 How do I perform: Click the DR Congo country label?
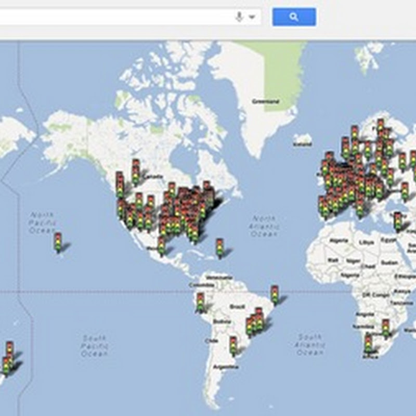coord(375,295)
